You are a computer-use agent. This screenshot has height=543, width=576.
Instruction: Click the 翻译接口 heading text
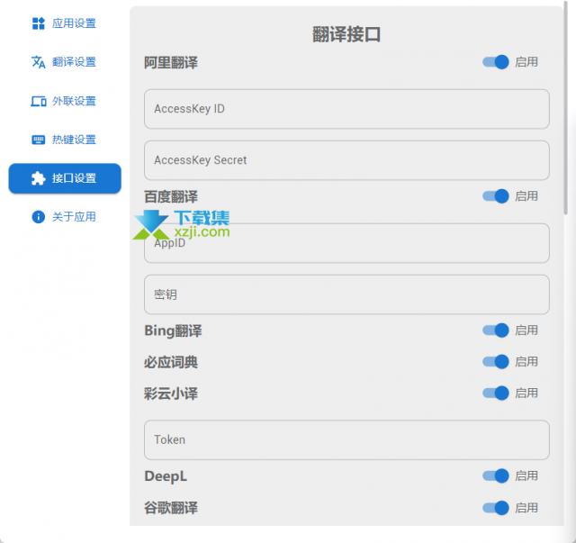click(346, 34)
